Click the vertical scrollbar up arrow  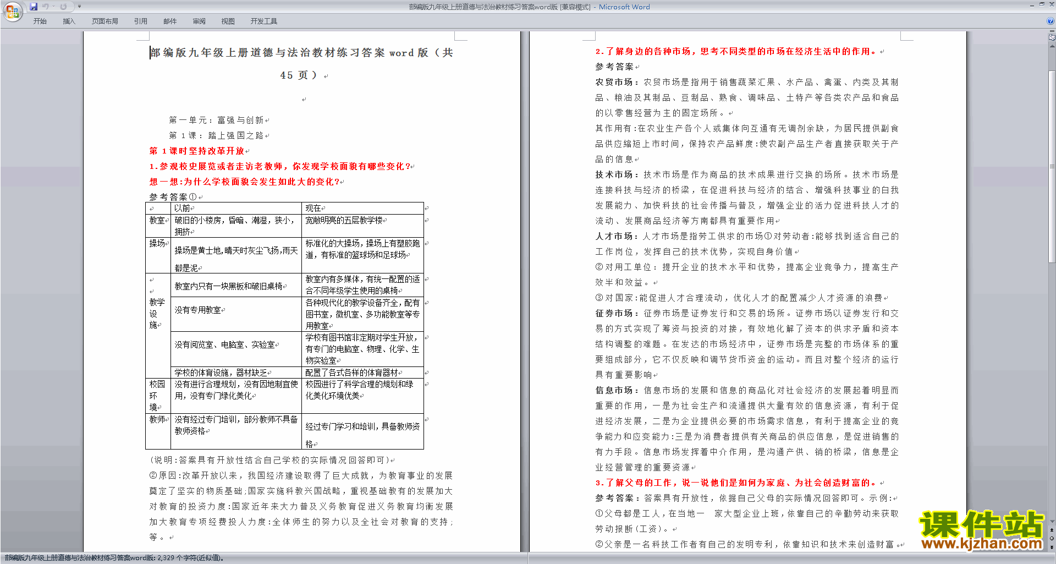(1052, 45)
